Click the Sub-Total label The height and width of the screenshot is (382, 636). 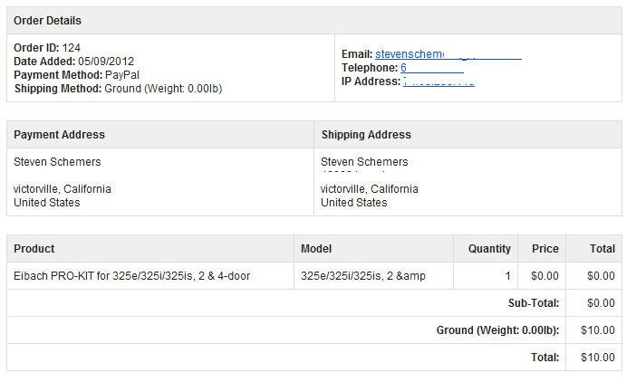tap(533, 303)
